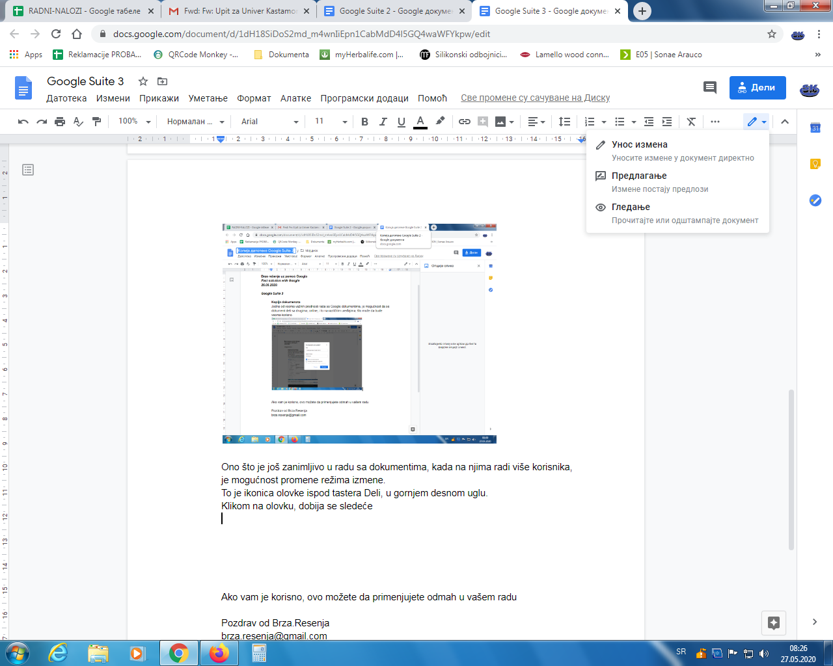Toggle italic formatting
This screenshot has width=833, height=666.
383,122
